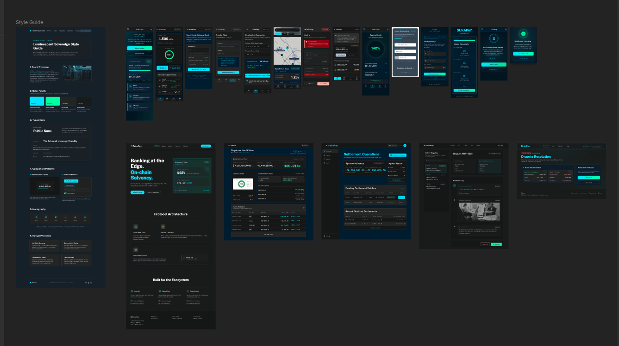Image resolution: width=619 pixels, height=346 pixels.
Task: Click the DukaPay logo in the landing page header
Action: pos(137,146)
